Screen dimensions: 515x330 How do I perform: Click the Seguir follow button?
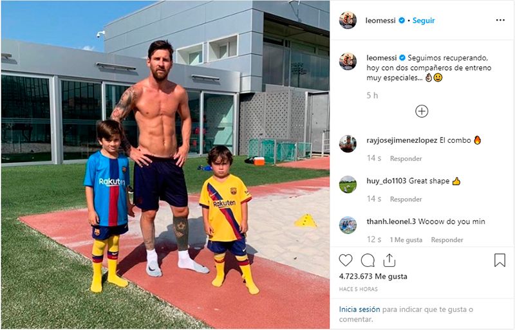[424, 21]
